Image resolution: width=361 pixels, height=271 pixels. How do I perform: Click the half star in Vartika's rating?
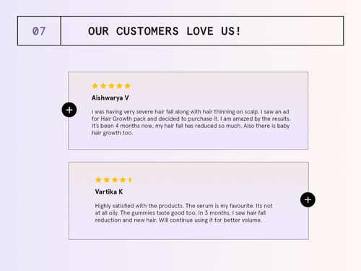click(130, 180)
